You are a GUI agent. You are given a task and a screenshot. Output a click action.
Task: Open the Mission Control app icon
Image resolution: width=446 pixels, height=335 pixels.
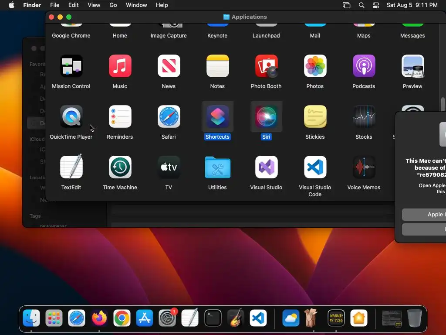click(x=71, y=66)
